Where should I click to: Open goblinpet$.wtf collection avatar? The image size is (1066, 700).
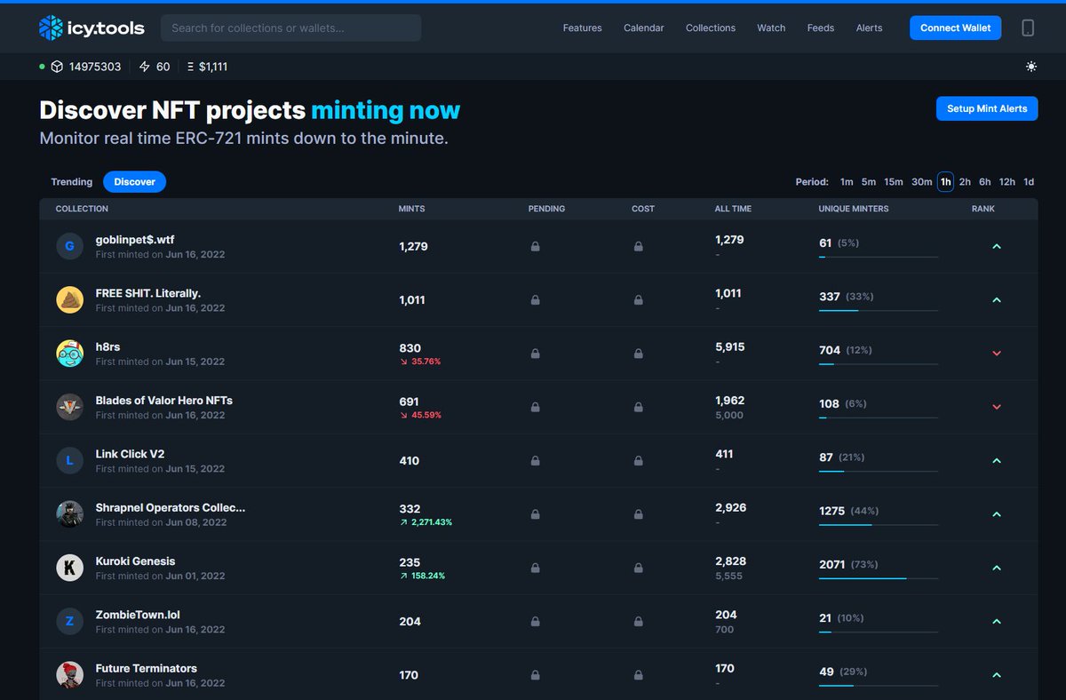click(x=70, y=246)
